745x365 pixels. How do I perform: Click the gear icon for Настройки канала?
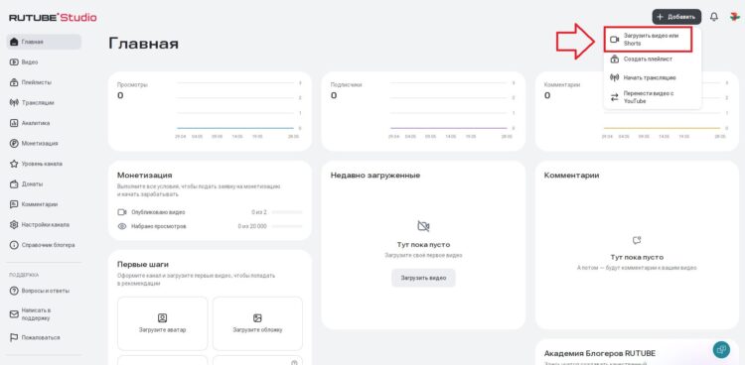pos(14,224)
